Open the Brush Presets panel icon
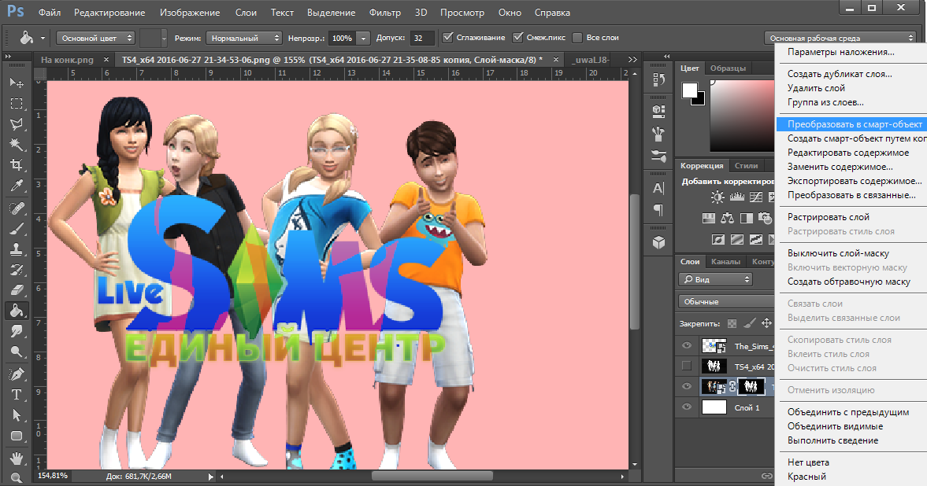The height and width of the screenshot is (486, 927). 658,156
